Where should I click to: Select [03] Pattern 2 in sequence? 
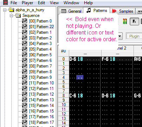pos(40,38)
